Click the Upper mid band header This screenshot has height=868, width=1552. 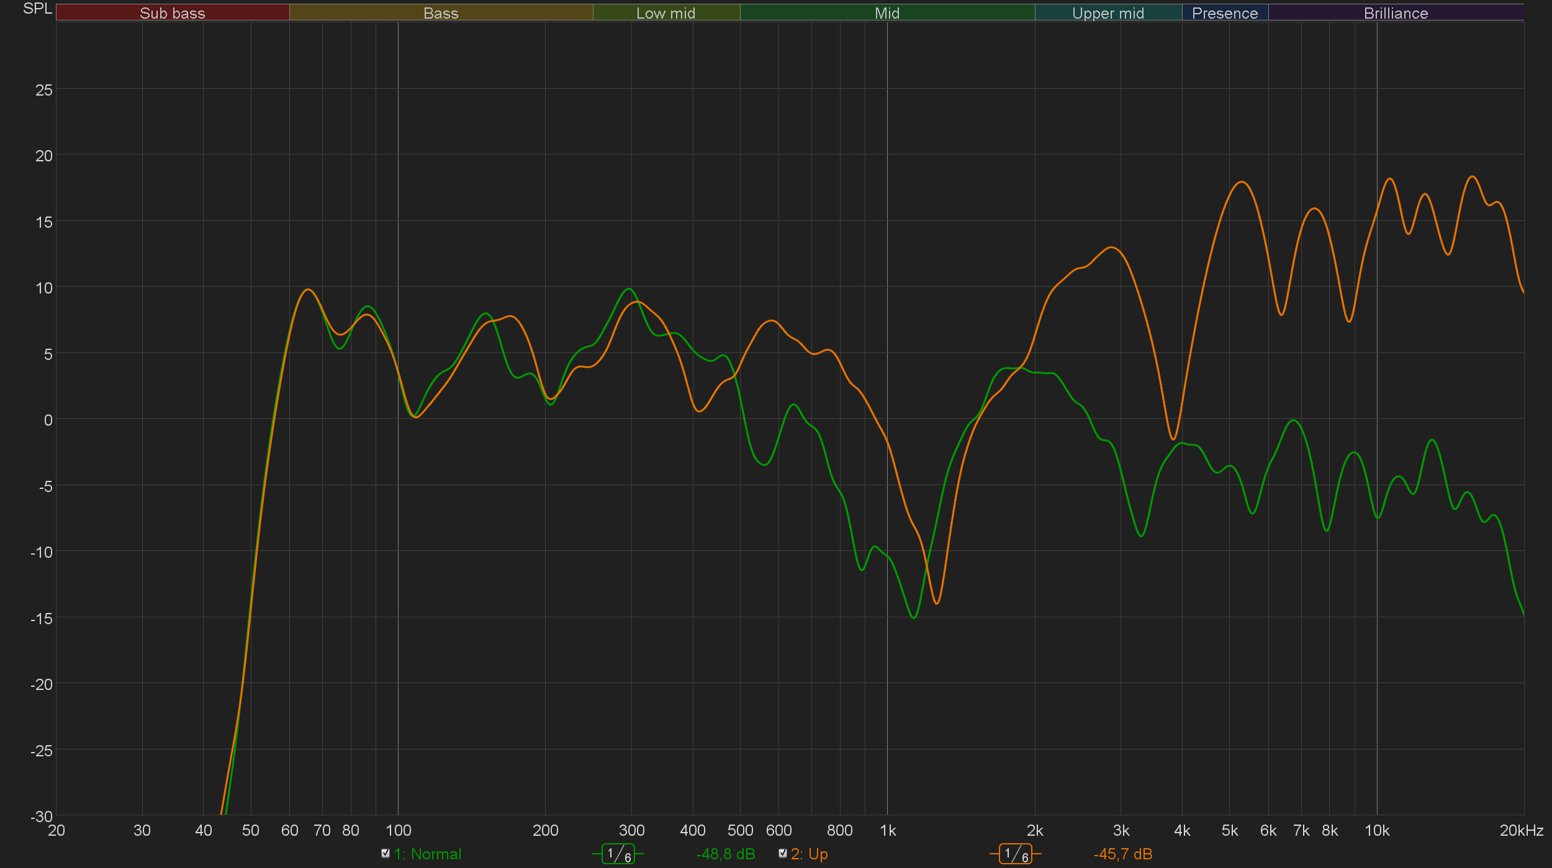point(1108,12)
